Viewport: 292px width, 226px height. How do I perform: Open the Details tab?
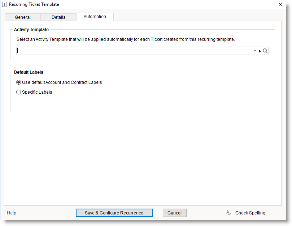58,17
